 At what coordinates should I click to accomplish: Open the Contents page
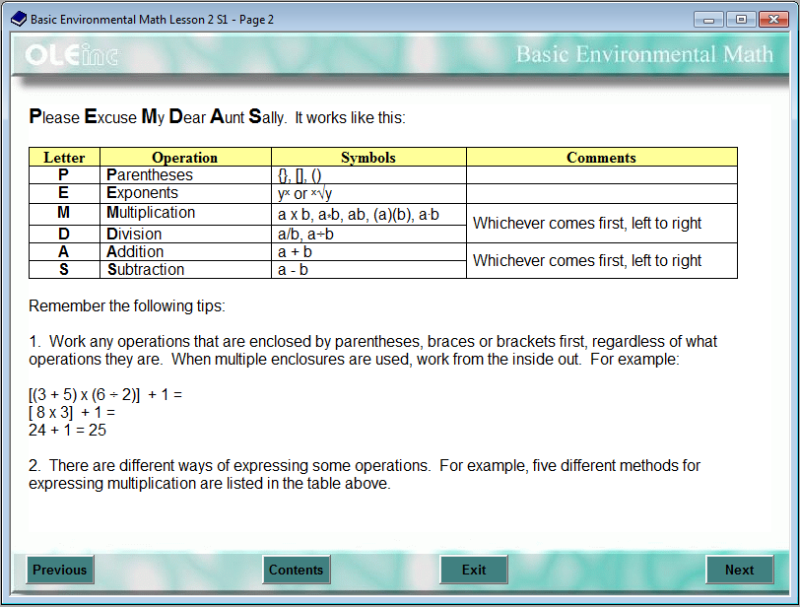296,570
